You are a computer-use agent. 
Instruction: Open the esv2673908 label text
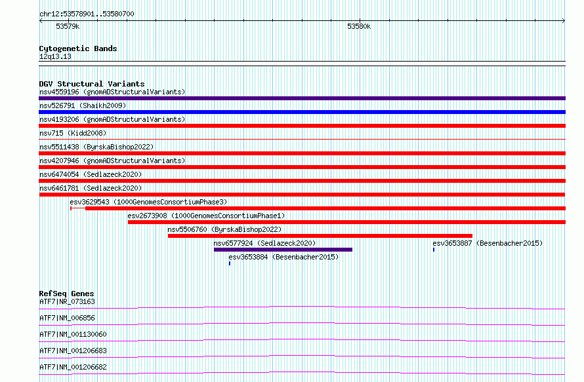click(x=206, y=216)
